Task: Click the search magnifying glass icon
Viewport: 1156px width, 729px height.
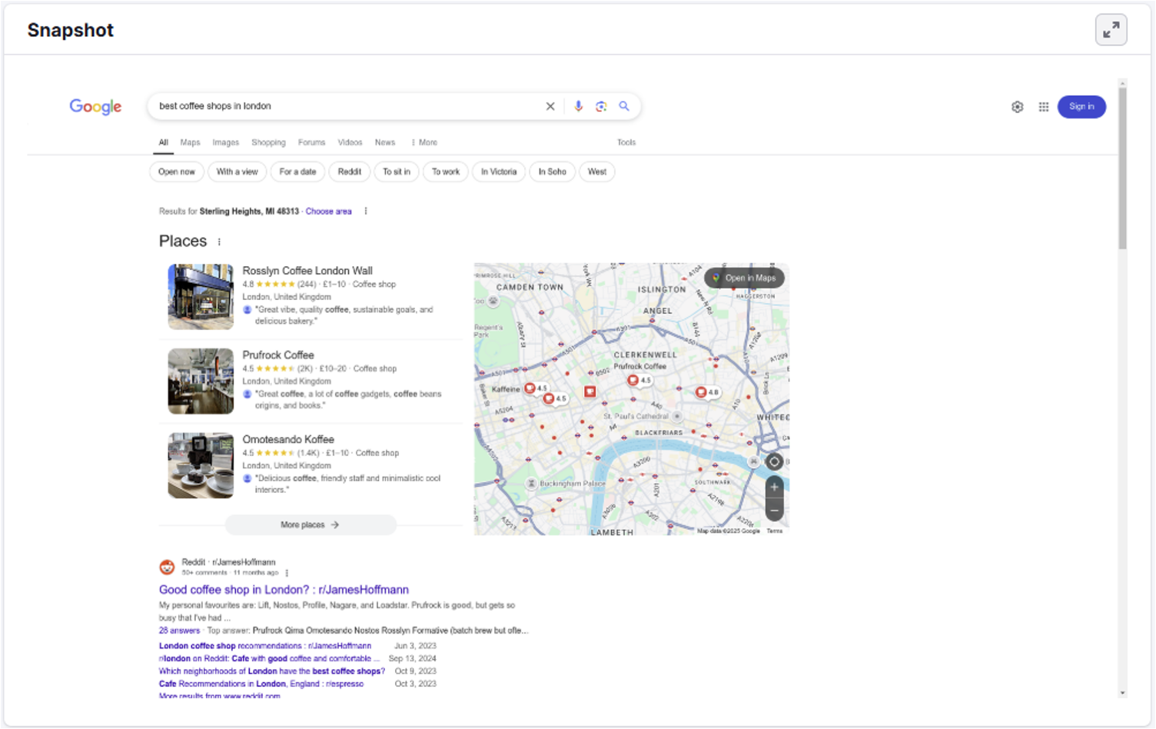Action: pyautogui.click(x=624, y=106)
